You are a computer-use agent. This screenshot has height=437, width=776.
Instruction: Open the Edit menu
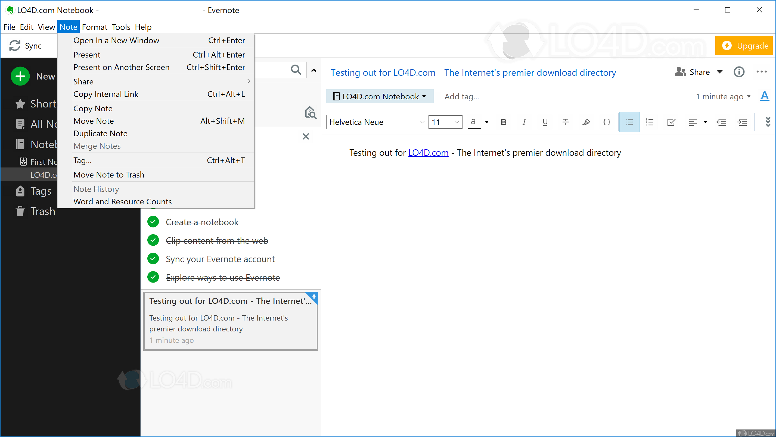[26, 27]
